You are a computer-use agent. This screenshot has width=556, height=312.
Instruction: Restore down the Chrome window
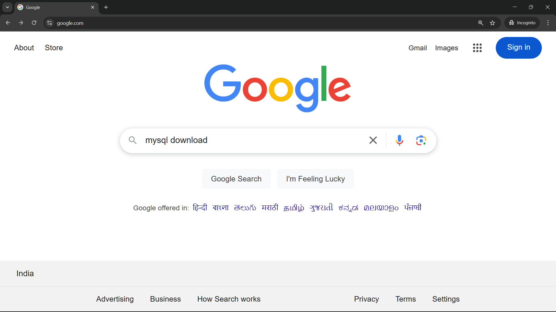tap(531, 7)
